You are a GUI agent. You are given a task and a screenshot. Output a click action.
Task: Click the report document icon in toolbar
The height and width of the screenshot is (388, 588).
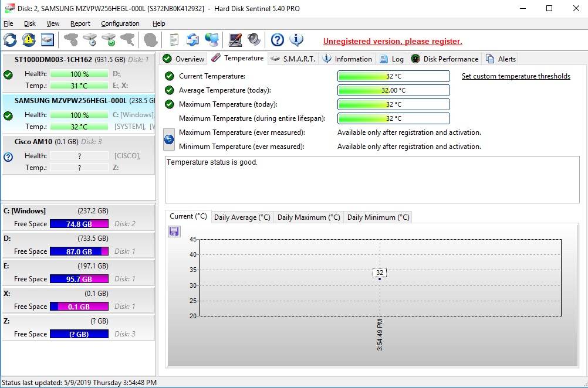[x=174, y=40]
